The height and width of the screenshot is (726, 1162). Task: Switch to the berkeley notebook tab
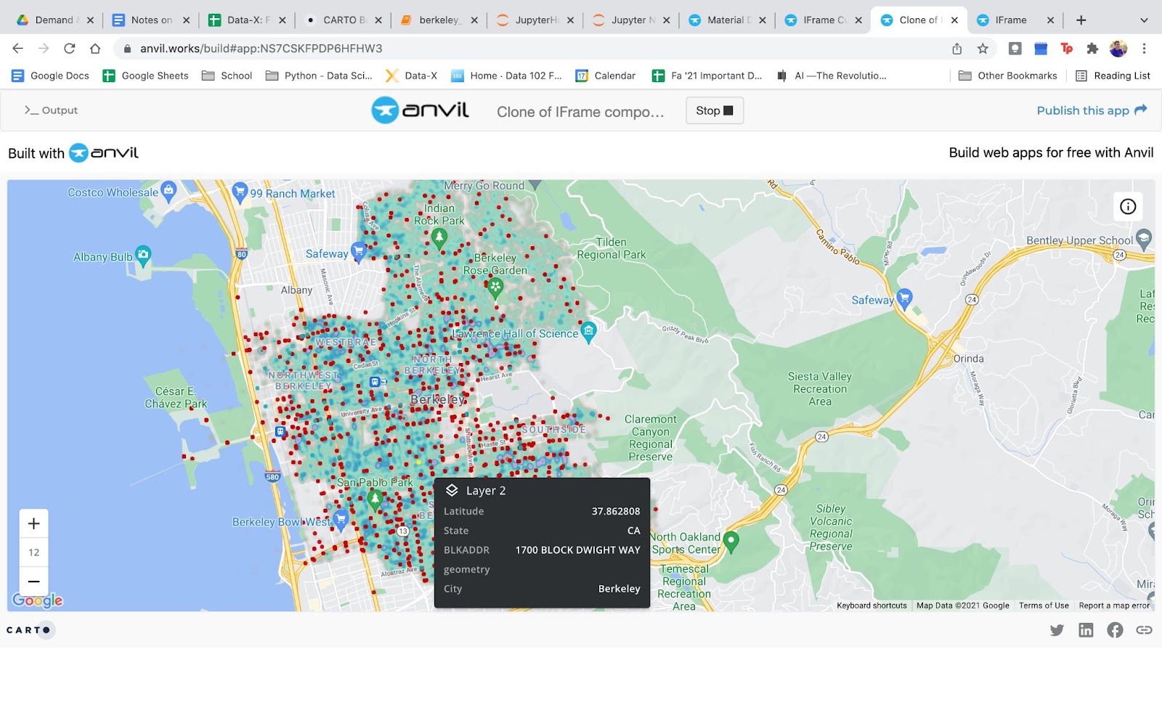(439, 20)
